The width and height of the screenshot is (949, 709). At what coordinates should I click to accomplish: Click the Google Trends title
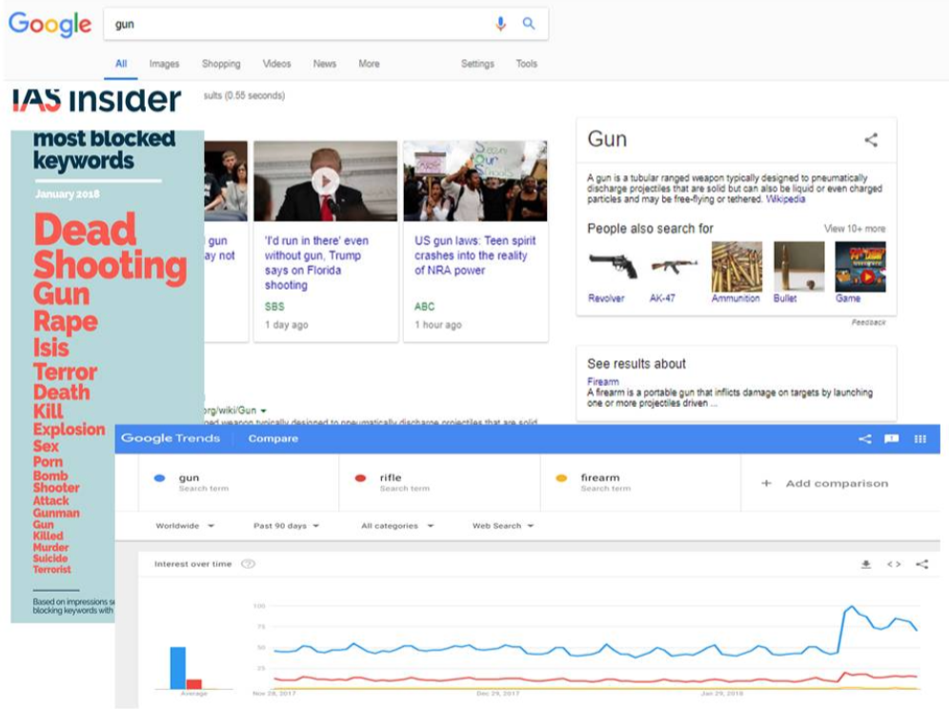(x=171, y=438)
